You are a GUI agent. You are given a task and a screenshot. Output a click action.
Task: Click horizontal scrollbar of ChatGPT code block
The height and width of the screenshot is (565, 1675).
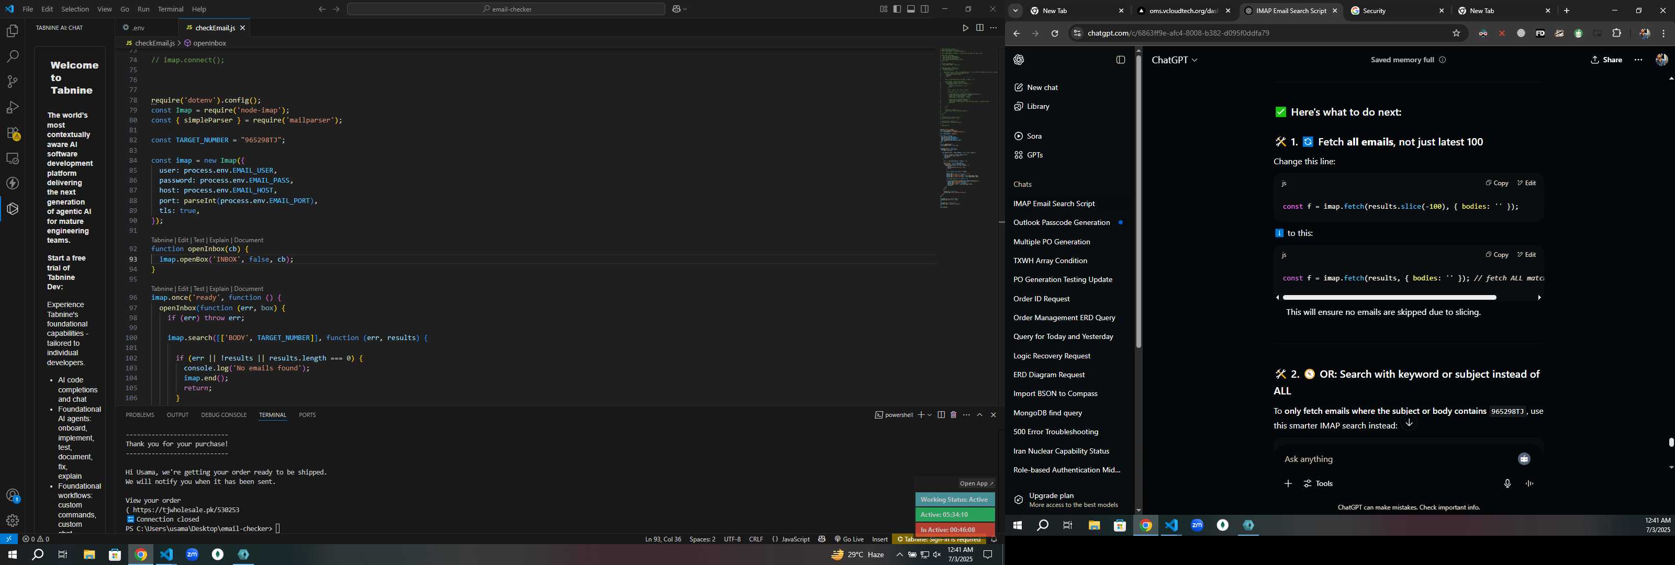[x=1390, y=298]
